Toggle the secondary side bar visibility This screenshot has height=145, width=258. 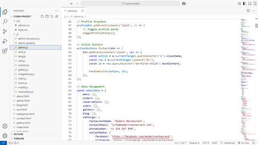[255, 4]
